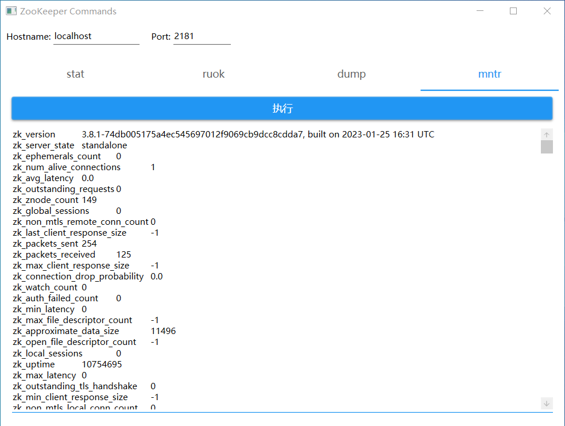Image resolution: width=565 pixels, height=426 pixels.
Task: Click the ZooKeeper Commands app icon
Action: 11,11
